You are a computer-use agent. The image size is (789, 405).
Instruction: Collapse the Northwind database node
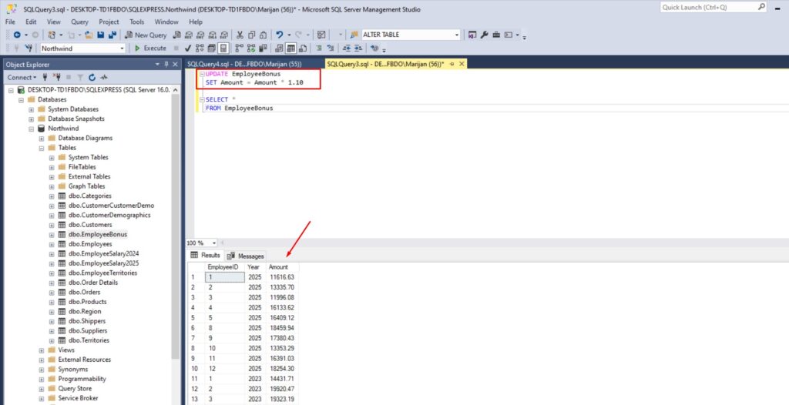32,129
